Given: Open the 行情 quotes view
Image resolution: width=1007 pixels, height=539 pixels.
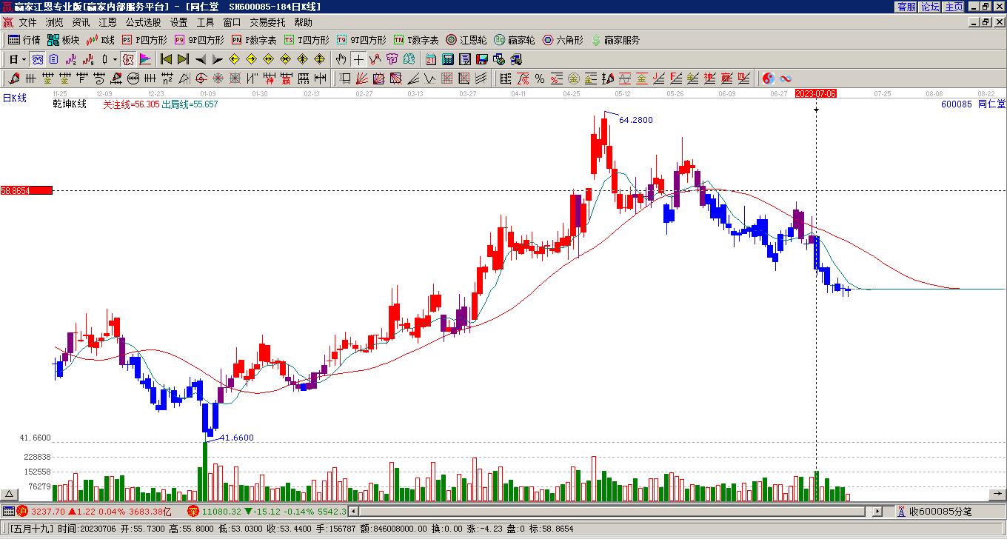Looking at the screenshot, I should pos(24,40).
